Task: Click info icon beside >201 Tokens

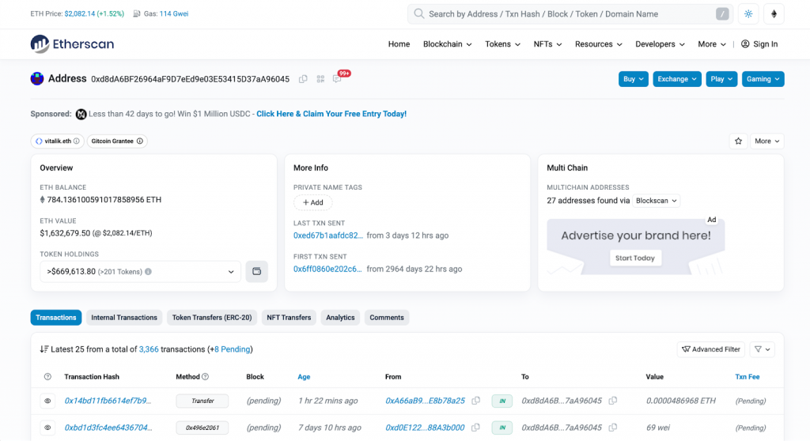Action: (x=148, y=272)
